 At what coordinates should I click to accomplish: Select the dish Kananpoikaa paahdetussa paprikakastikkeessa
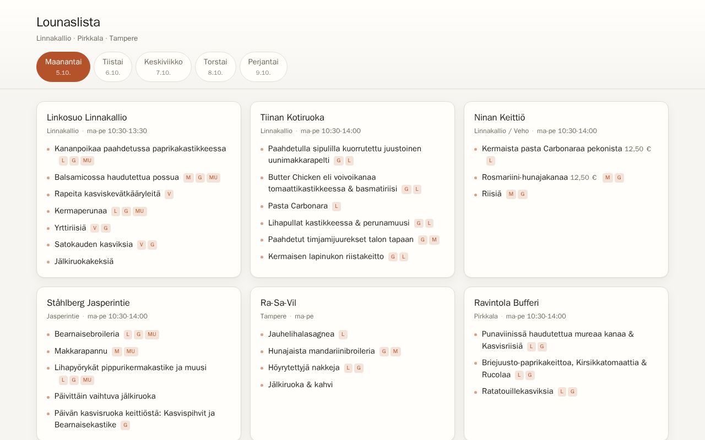point(140,148)
